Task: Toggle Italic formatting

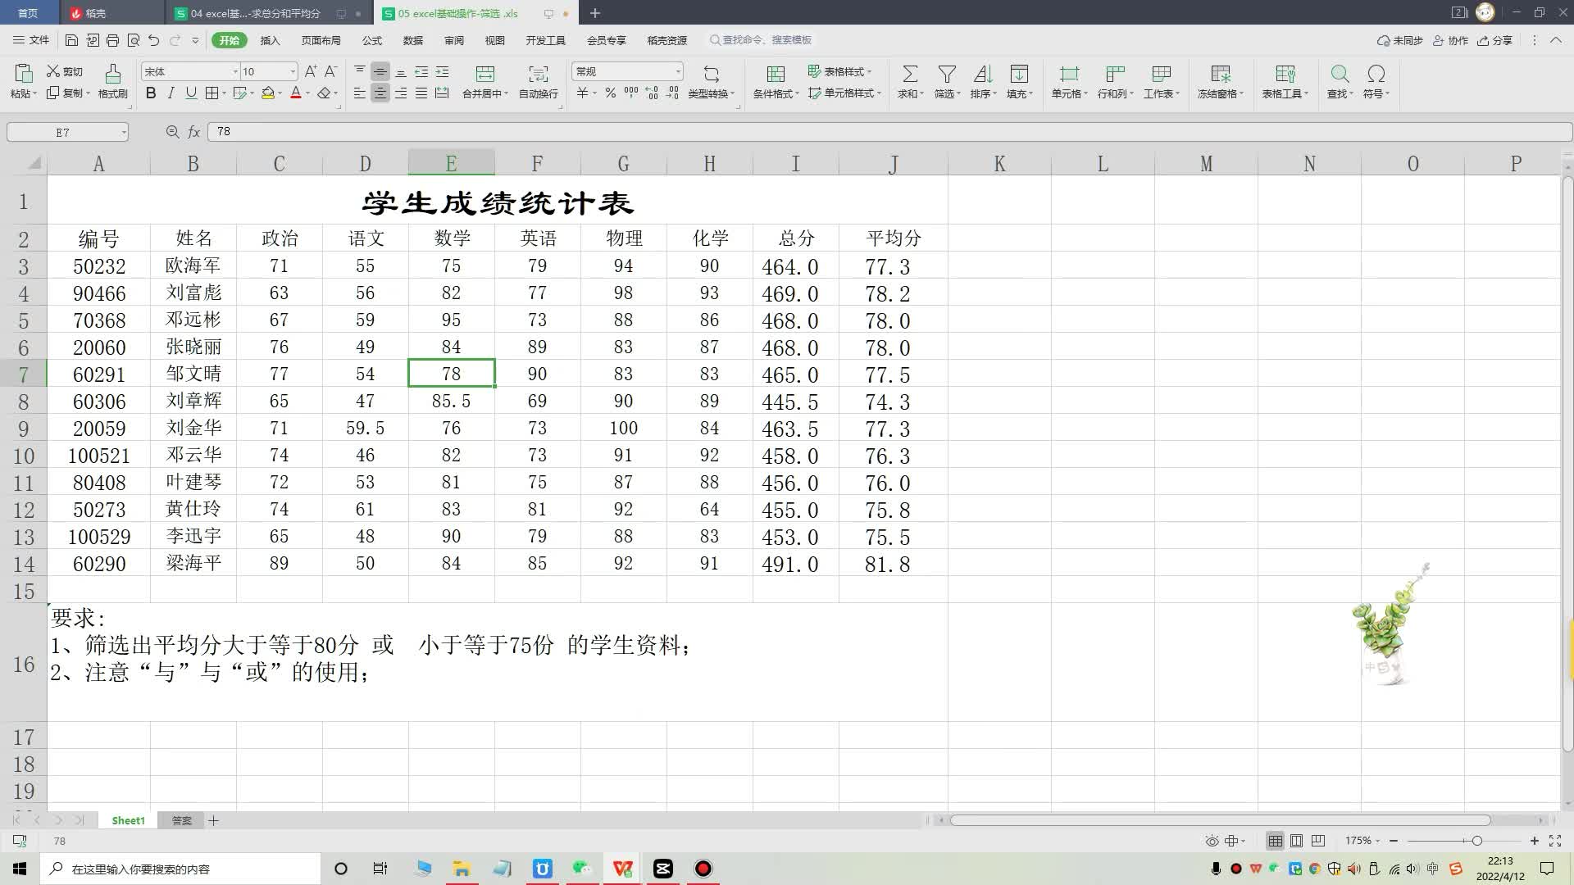Action: pyautogui.click(x=171, y=93)
